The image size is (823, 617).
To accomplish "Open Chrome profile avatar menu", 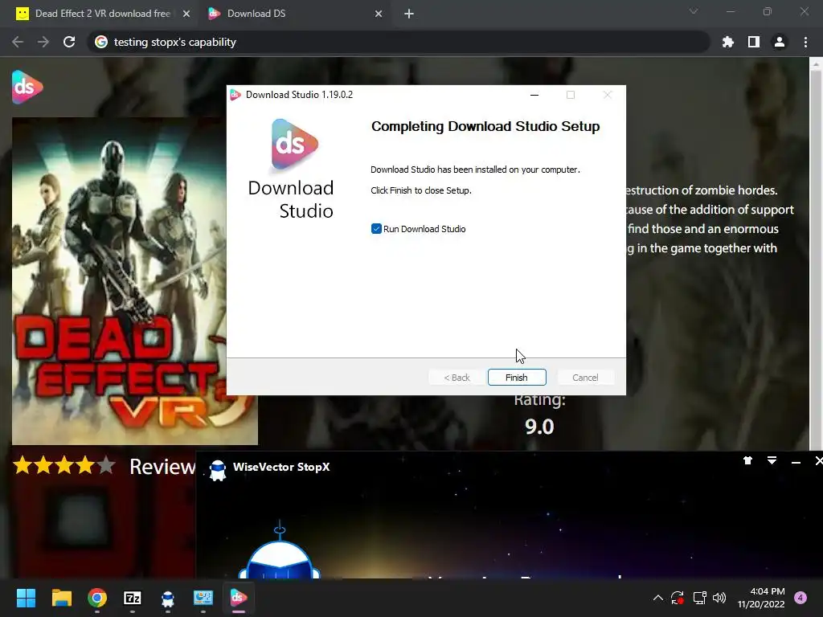I will [x=780, y=42].
